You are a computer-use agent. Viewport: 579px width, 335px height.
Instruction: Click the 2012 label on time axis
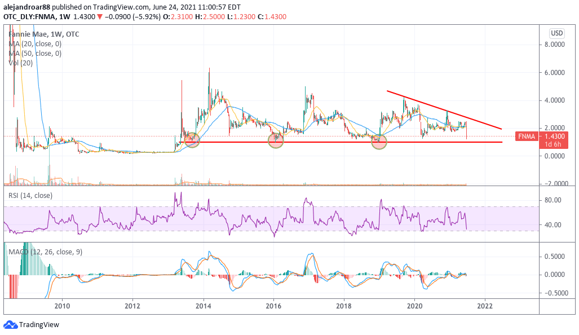point(132,306)
